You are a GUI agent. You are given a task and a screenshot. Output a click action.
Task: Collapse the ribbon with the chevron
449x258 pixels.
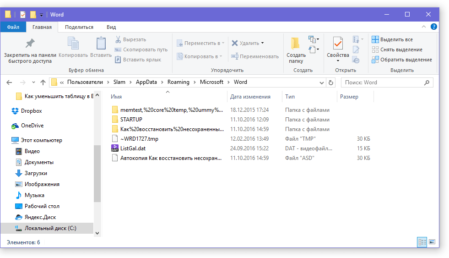423,27
